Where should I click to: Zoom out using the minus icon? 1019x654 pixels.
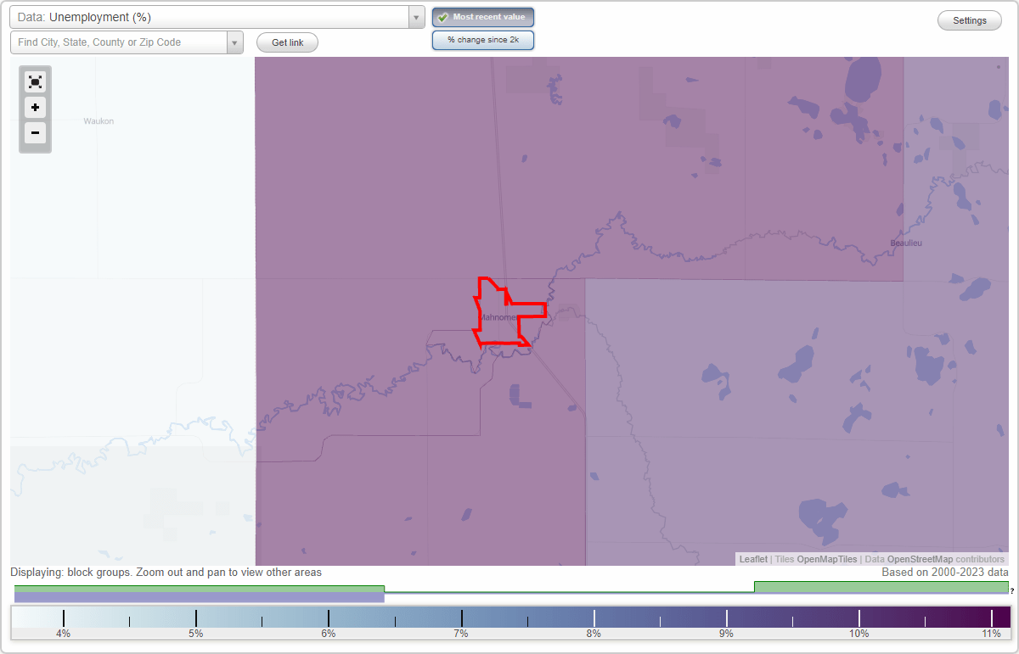[x=35, y=133]
